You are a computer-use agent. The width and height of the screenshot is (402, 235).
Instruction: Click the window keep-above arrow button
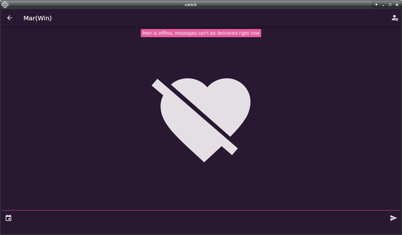[377, 5]
